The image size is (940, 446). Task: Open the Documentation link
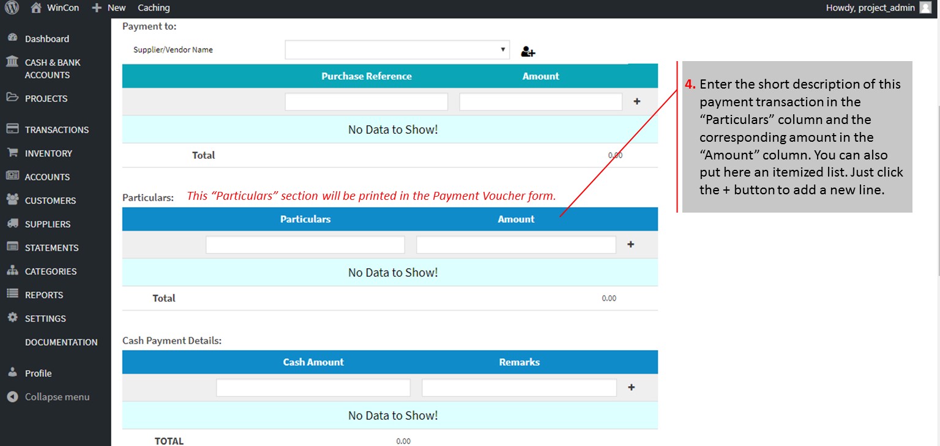click(x=61, y=342)
